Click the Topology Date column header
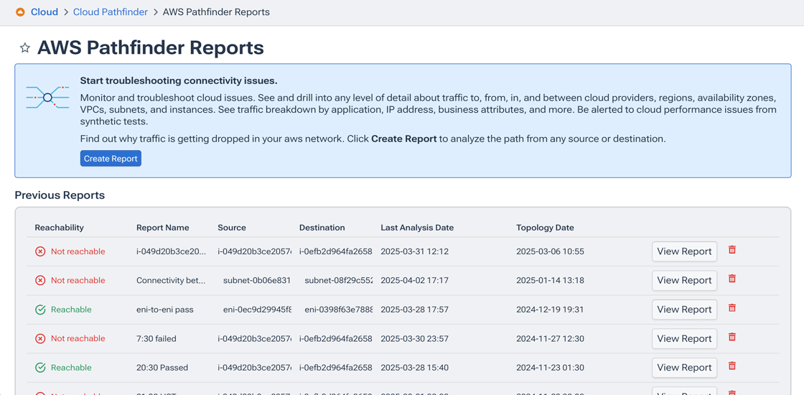804x395 pixels. 545,227
